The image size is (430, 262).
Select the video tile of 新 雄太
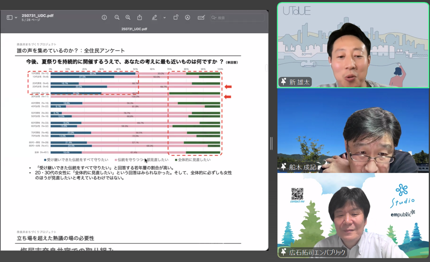(x=353, y=45)
